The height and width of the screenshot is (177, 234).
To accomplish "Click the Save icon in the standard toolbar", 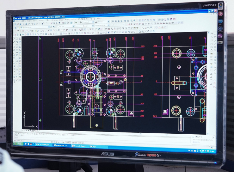I will pos(21,24).
